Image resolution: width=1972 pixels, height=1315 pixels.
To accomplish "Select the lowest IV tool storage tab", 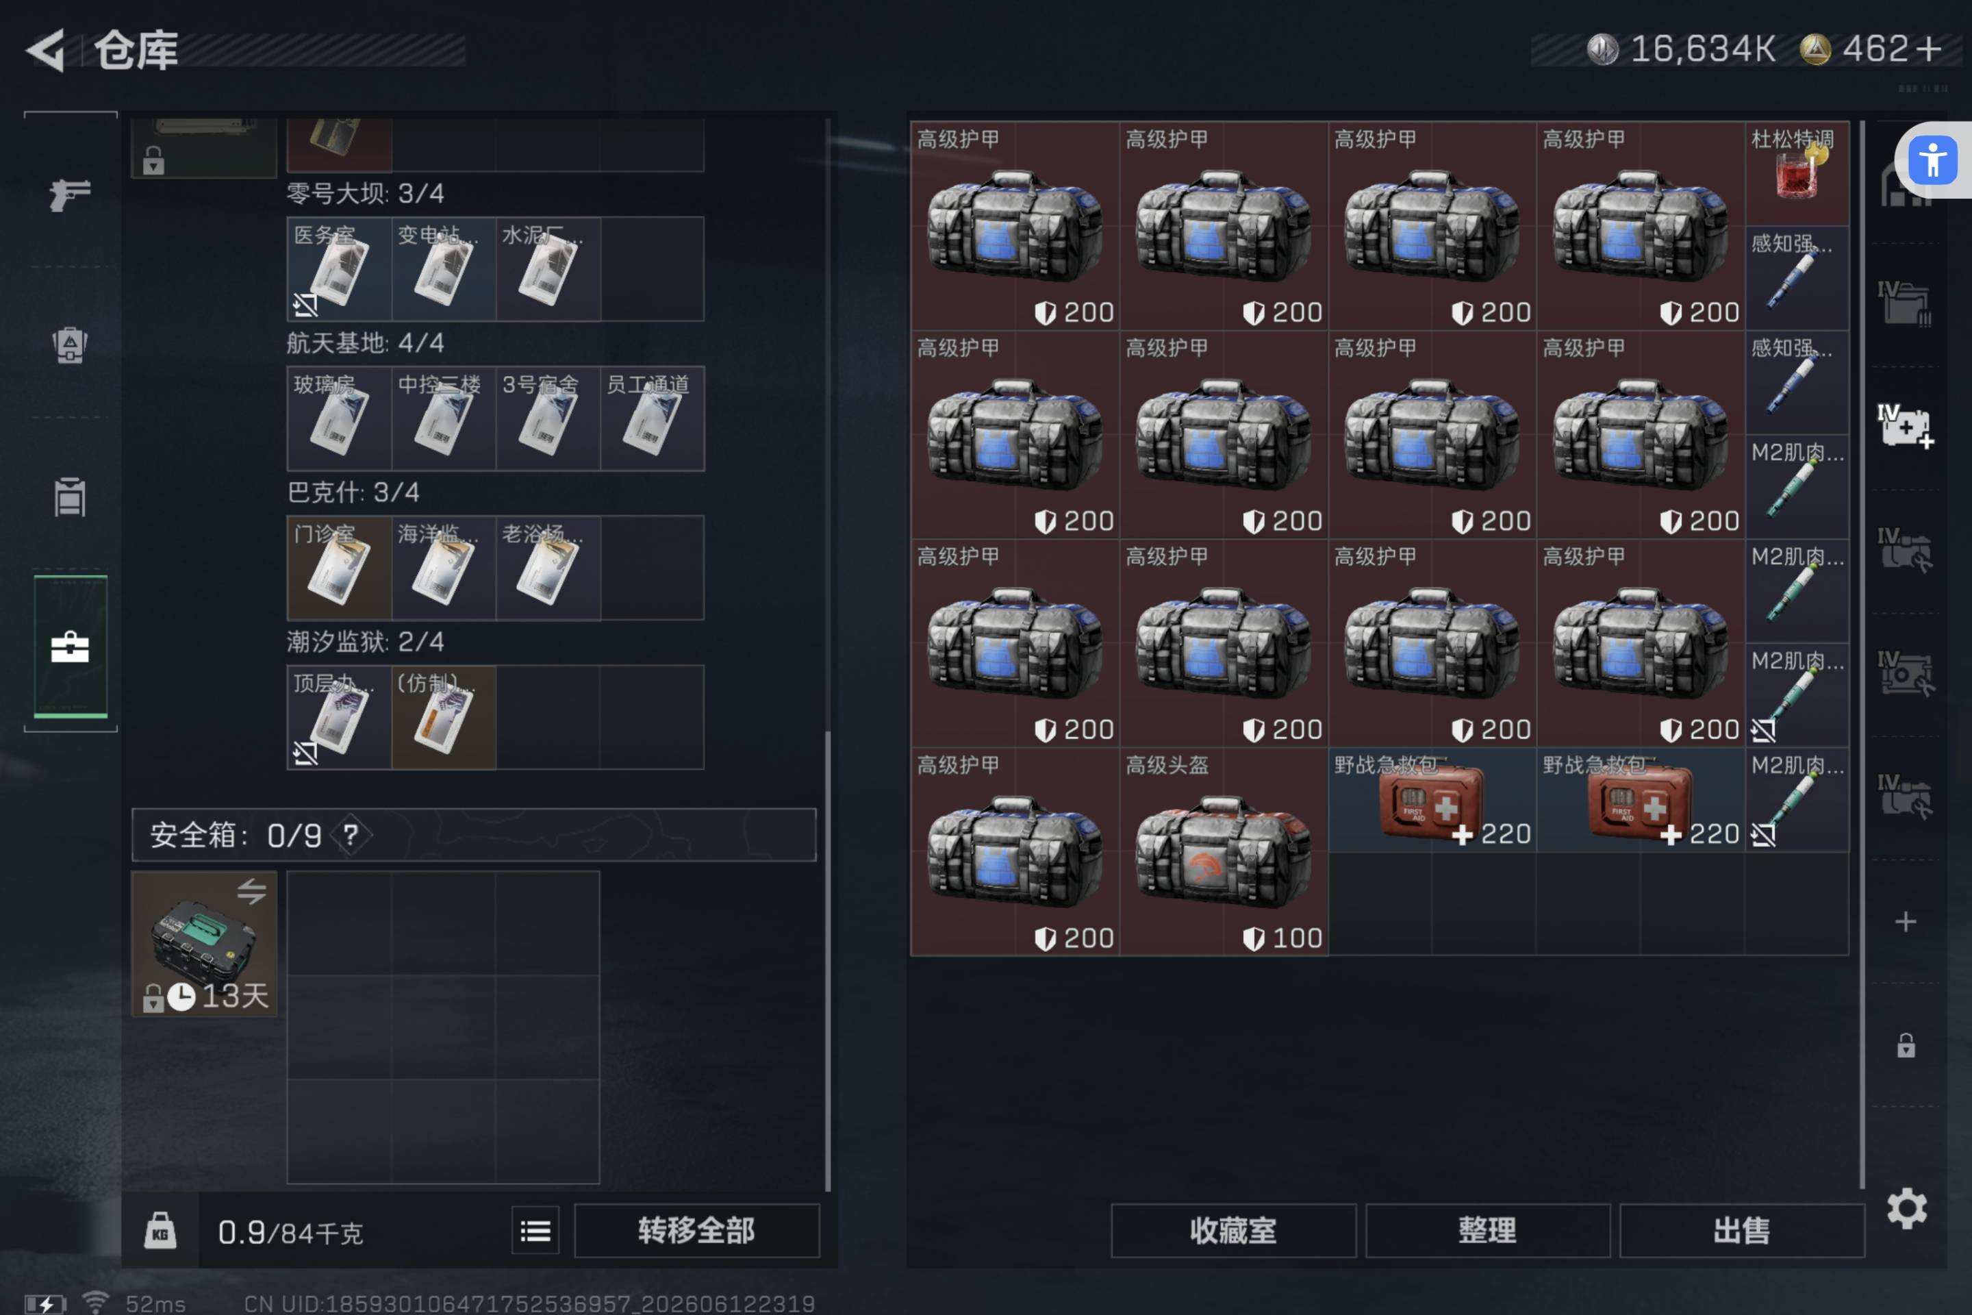I will (x=1905, y=796).
